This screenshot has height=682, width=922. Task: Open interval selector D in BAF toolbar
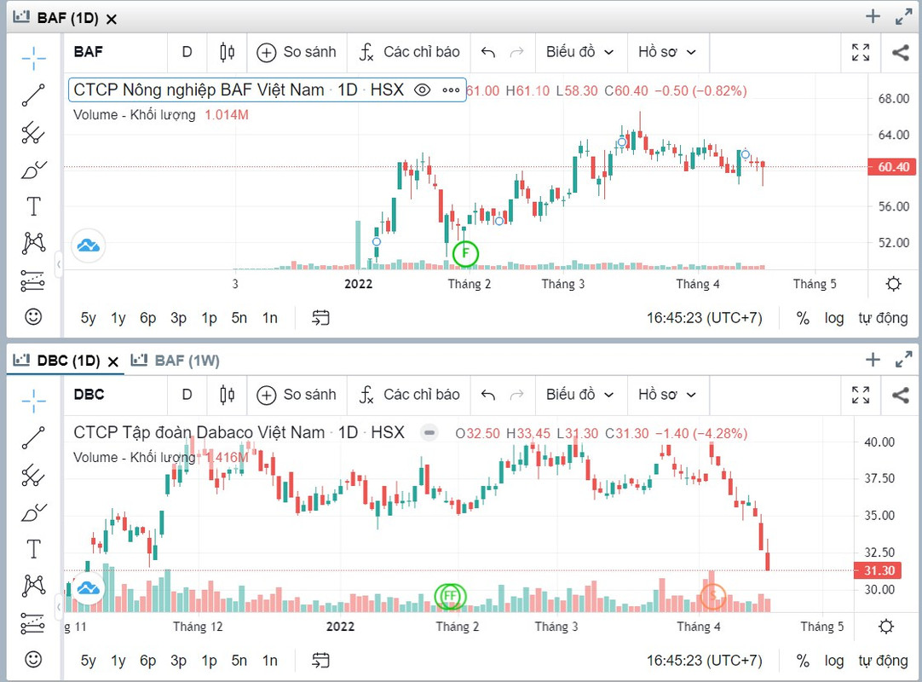[x=187, y=52]
